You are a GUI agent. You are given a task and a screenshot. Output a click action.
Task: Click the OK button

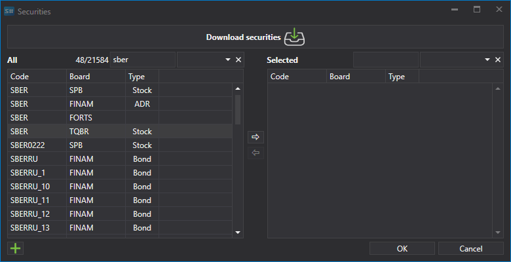[402, 248]
